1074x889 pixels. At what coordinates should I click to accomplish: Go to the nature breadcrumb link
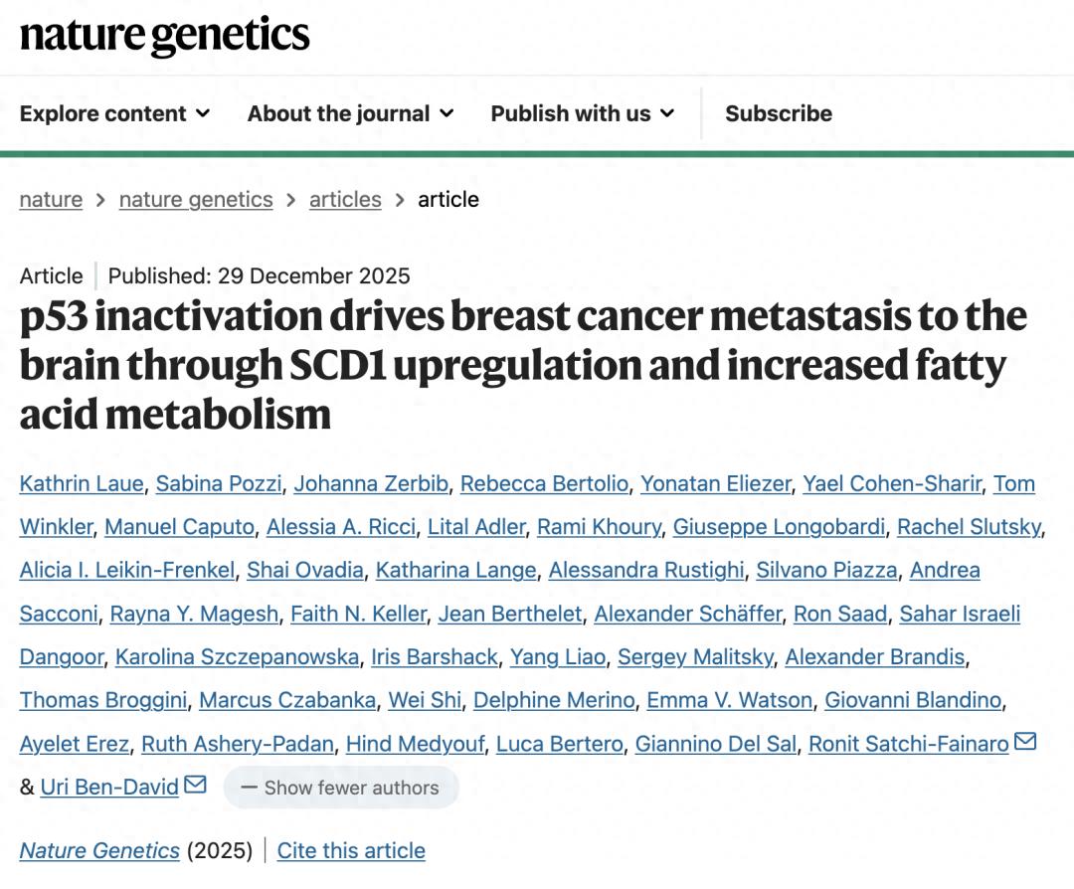point(51,199)
